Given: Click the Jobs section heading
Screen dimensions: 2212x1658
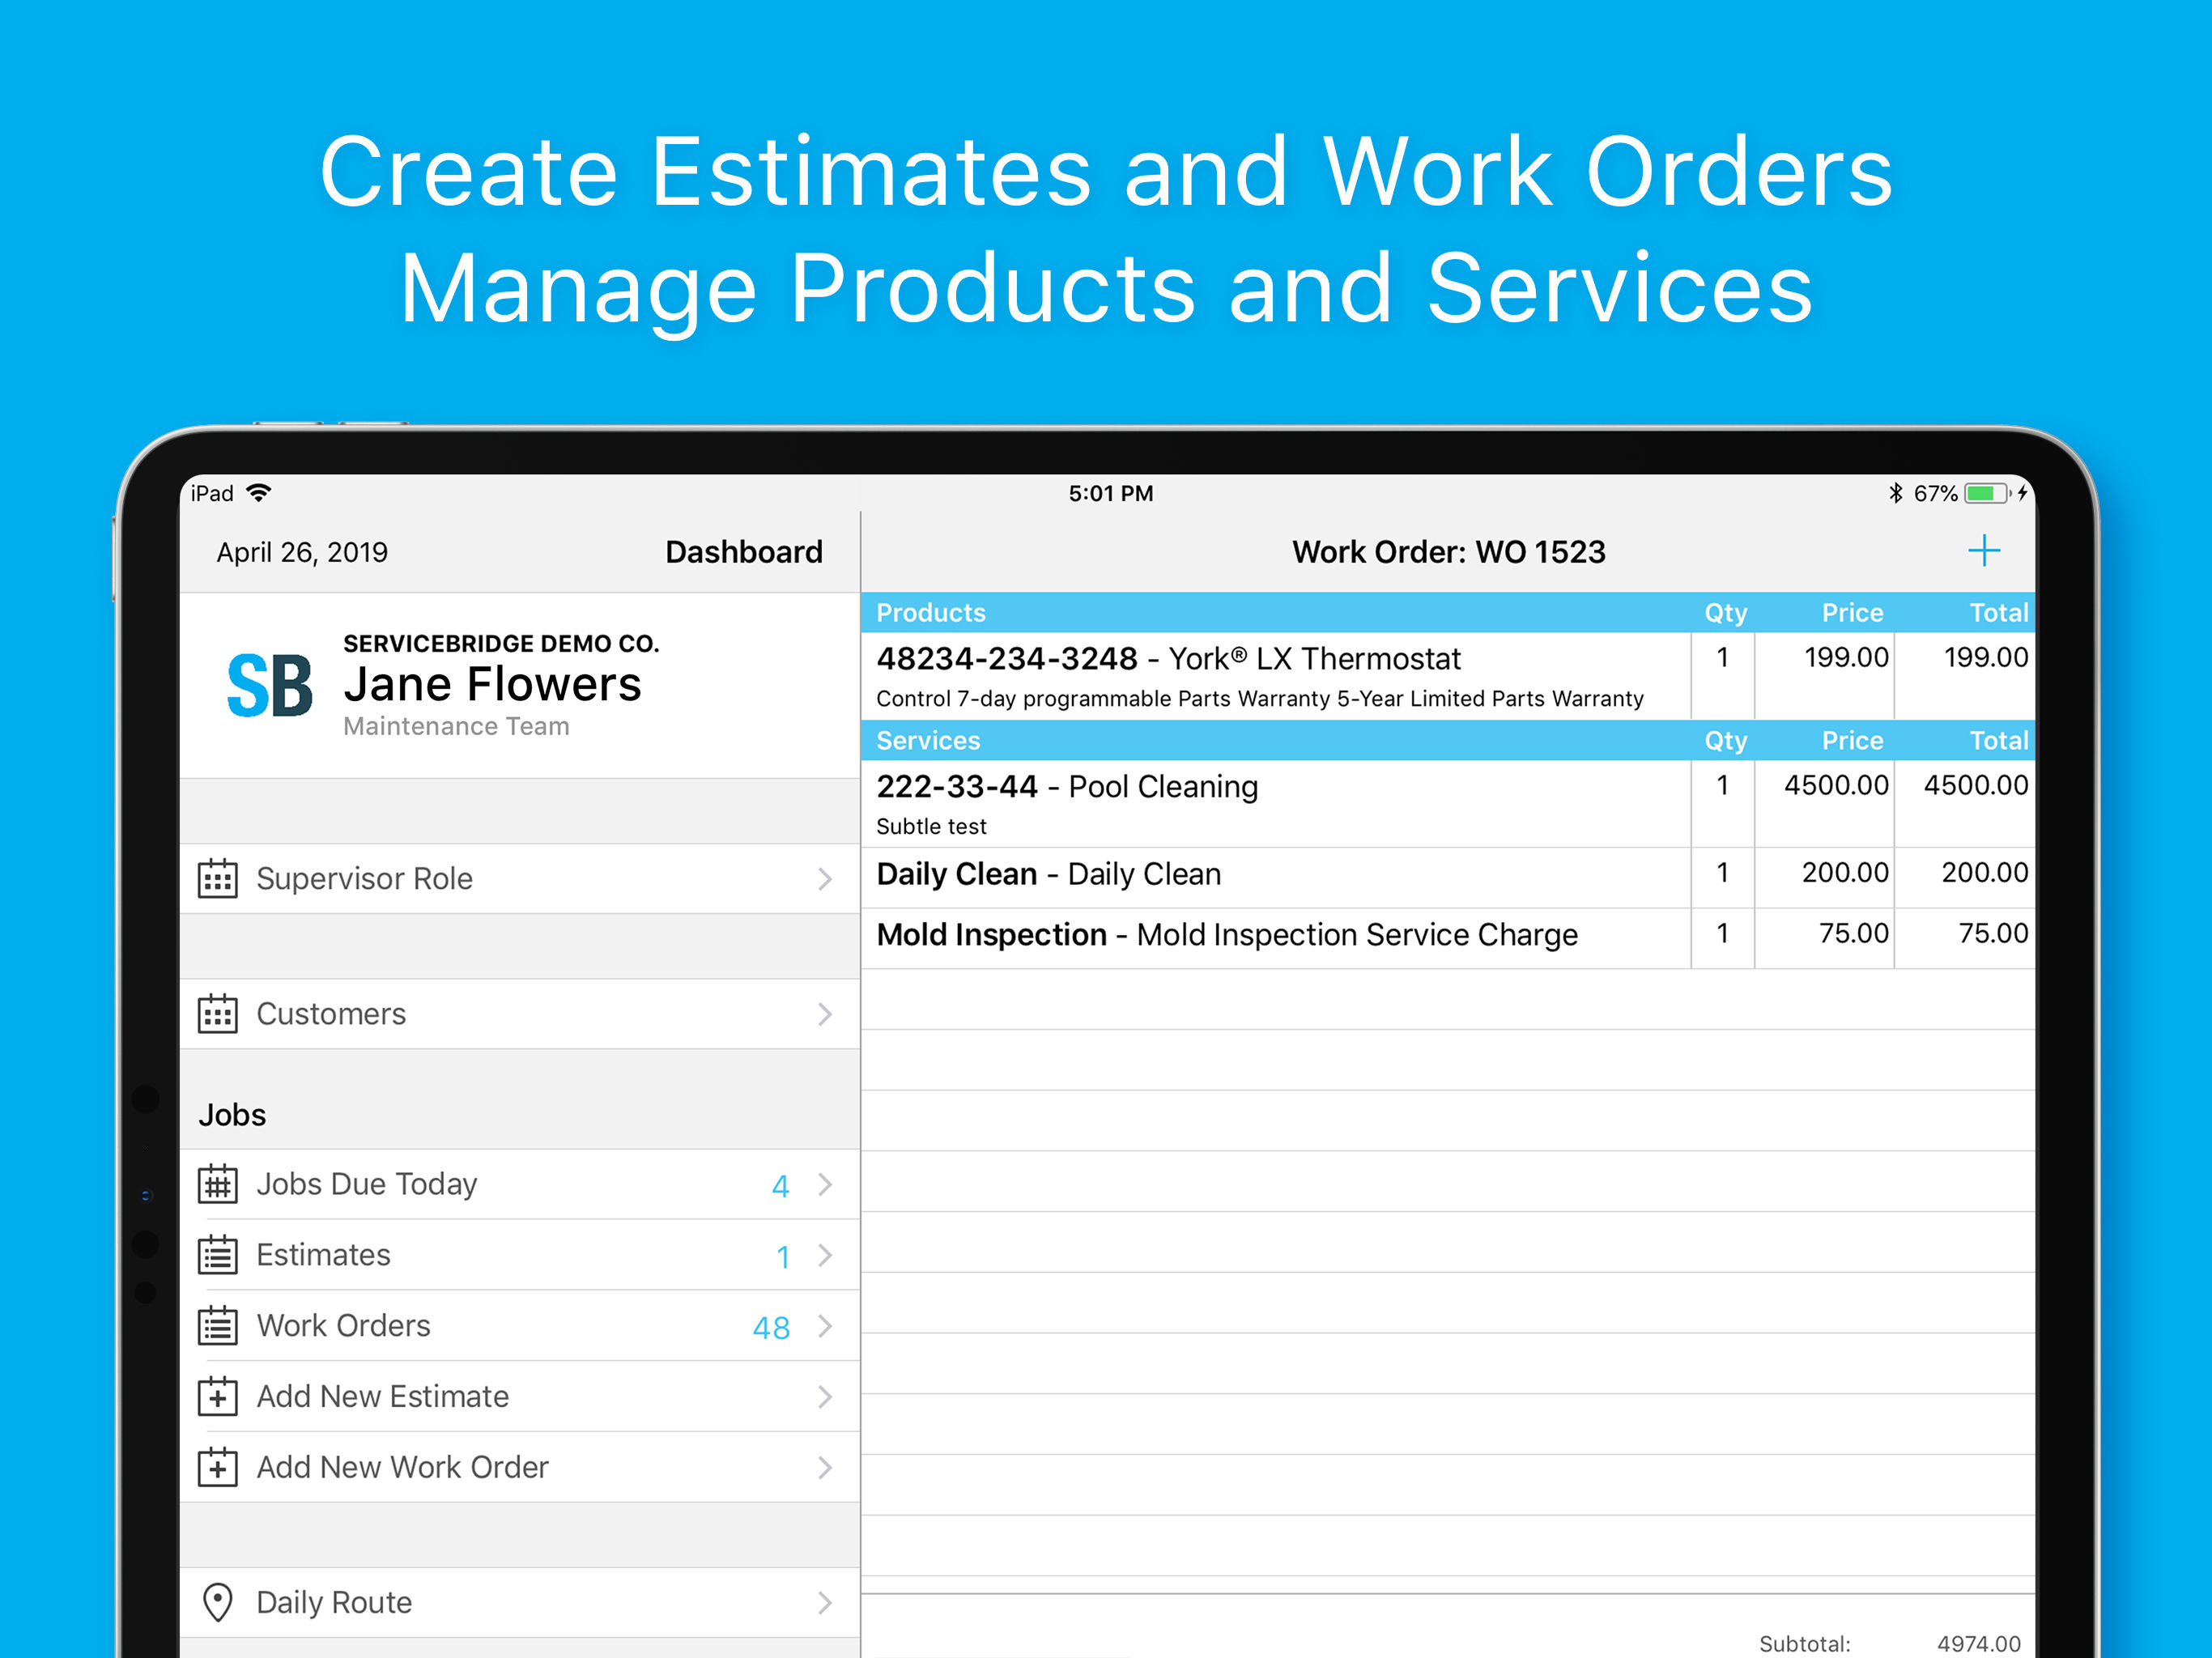Looking at the screenshot, I should click(232, 1116).
